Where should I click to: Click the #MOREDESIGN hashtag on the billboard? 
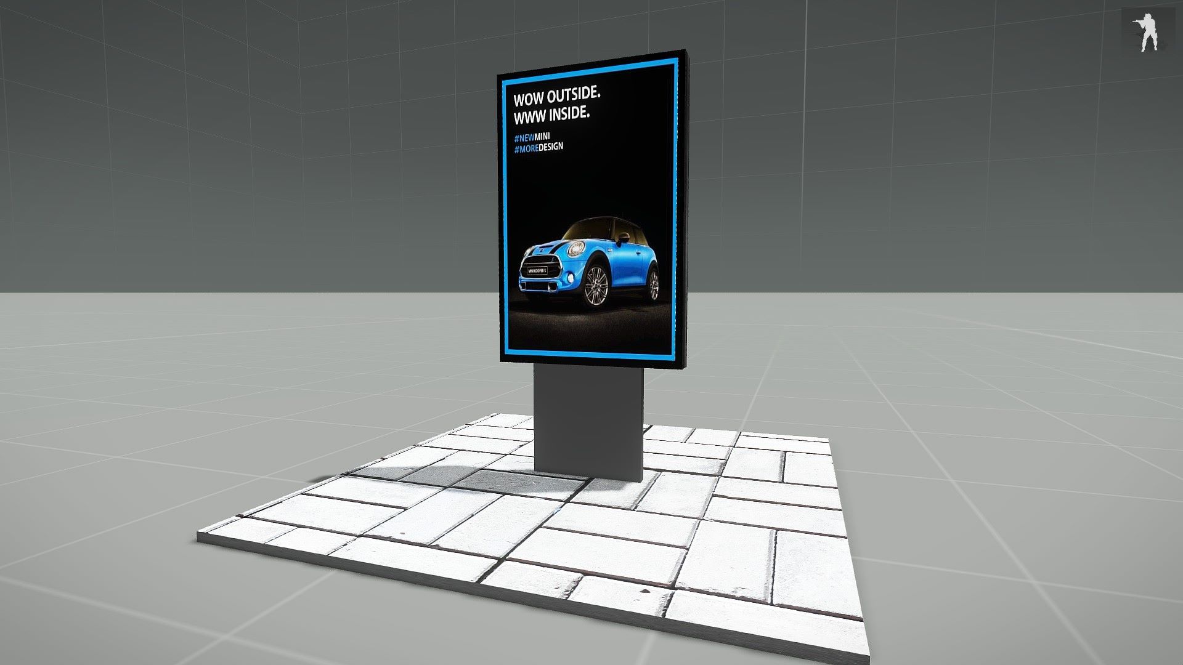[538, 148]
